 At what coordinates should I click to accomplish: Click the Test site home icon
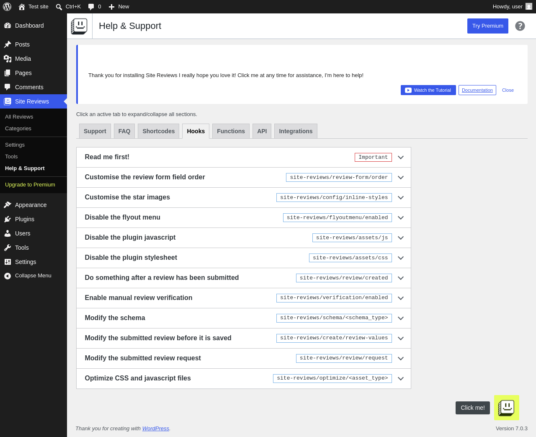22,7
